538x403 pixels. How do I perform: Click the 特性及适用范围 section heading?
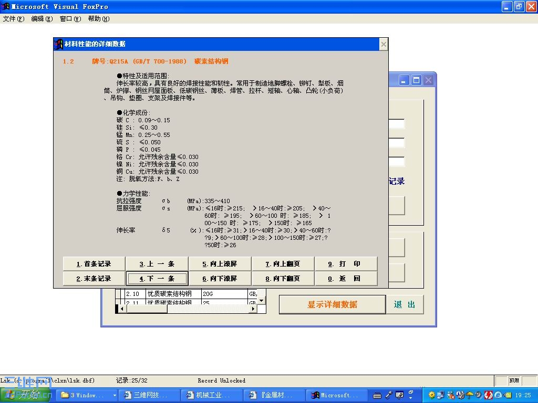tap(143, 76)
